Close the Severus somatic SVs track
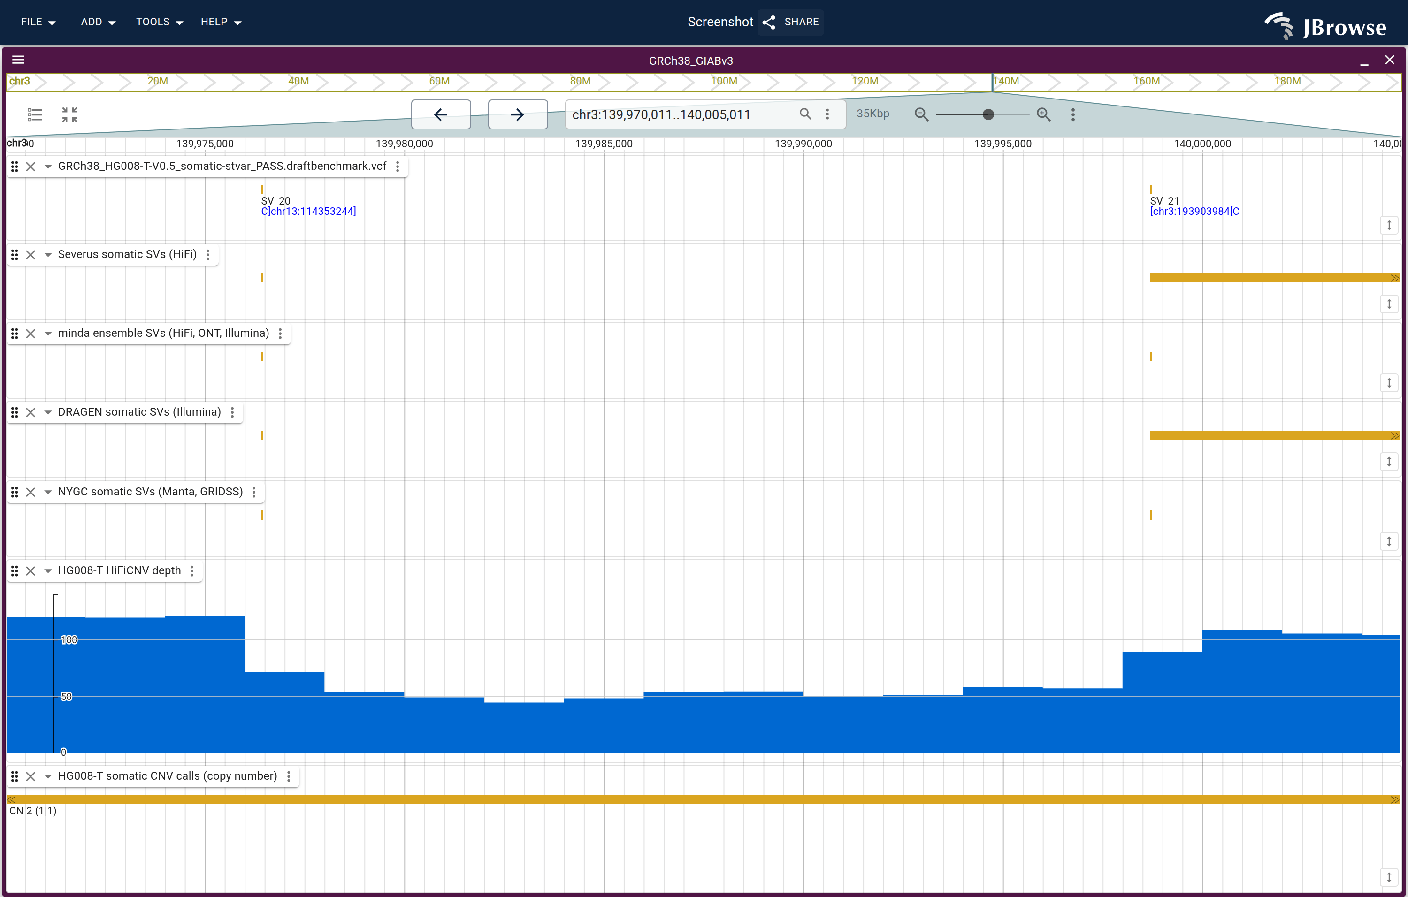Image resolution: width=1408 pixels, height=897 pixels. click(31, 255)
